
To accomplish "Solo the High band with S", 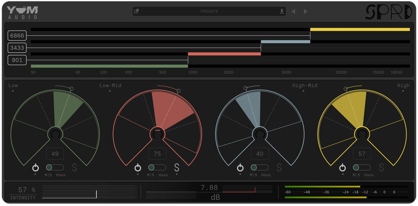I will point(381,168).
